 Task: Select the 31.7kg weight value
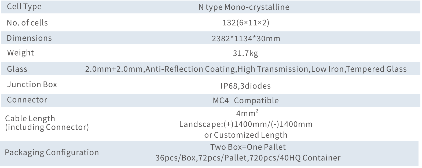[245, 53]
